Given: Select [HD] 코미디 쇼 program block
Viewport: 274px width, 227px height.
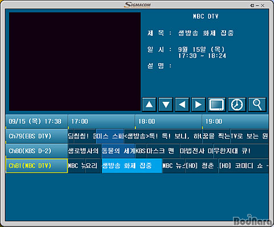Looking at the screenshot, I should tap(243, 166).
